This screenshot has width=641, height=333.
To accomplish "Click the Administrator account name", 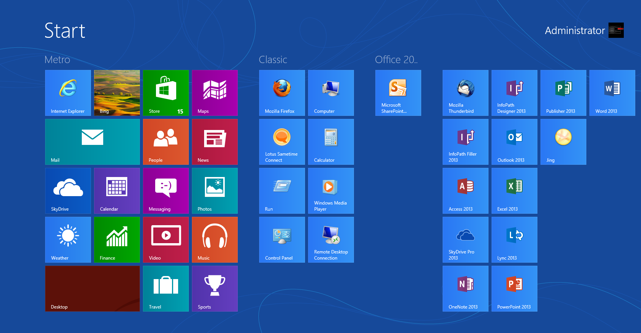I will pyautogui.click(x=575, y=31).
